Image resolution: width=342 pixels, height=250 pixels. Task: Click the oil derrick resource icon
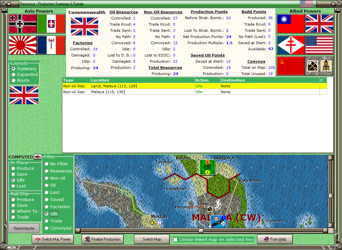click(x=326, y=66)
